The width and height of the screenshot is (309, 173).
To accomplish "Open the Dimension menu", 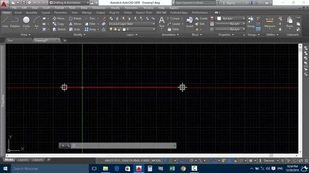I will 99,8.
